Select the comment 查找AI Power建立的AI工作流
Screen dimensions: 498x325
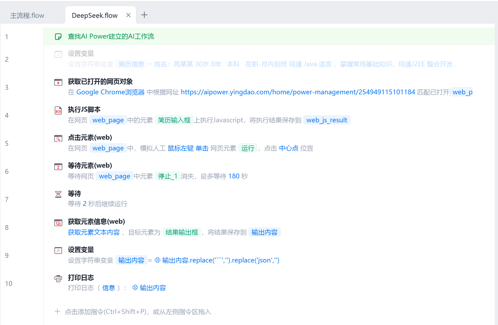(x=111, y=36)
